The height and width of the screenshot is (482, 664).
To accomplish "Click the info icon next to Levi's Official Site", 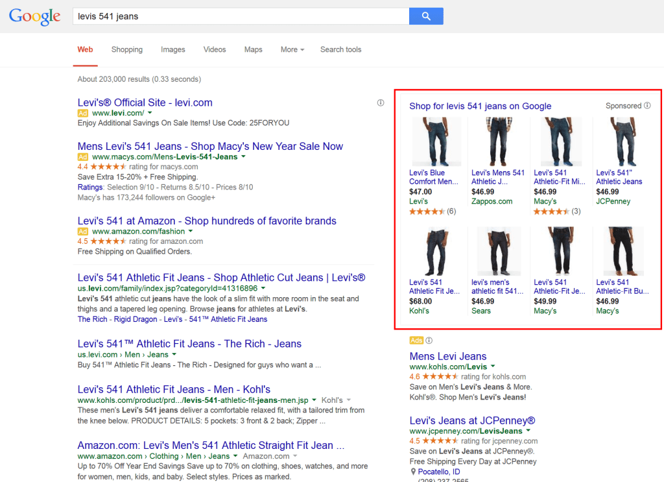I will click(x=380, y=102).
